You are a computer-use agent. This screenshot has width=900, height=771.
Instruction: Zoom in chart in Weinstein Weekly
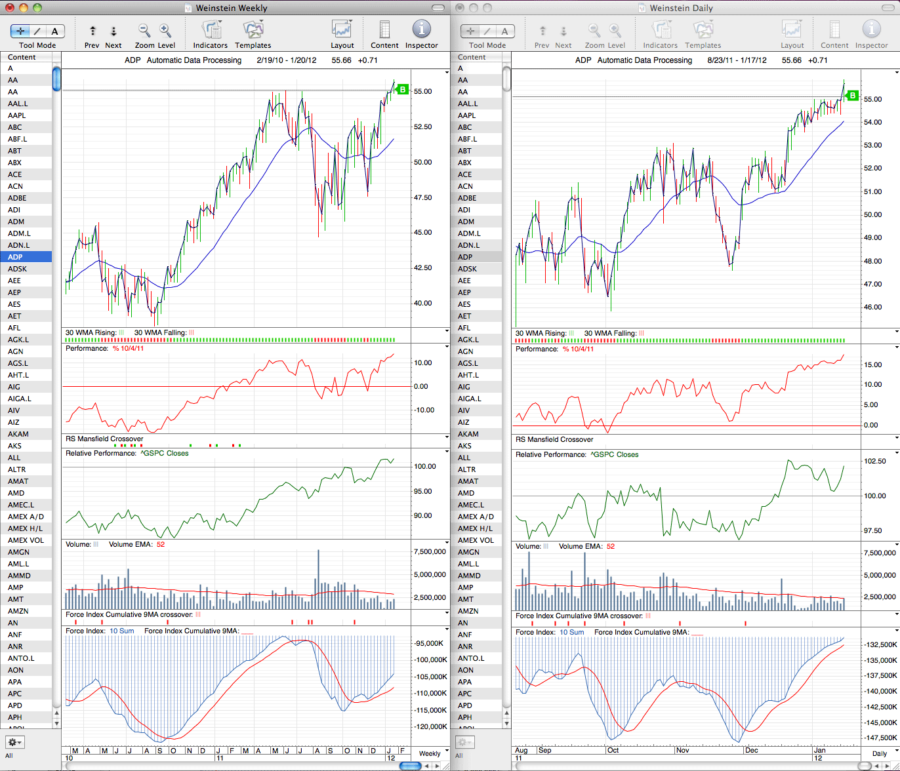tap(165, 31)
